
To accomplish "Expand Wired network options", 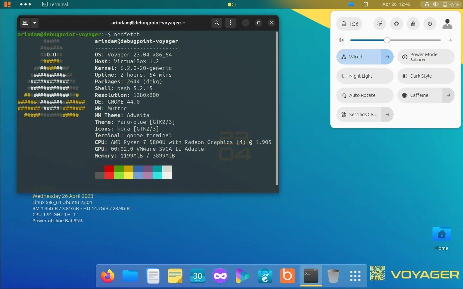I will (387, 57).
